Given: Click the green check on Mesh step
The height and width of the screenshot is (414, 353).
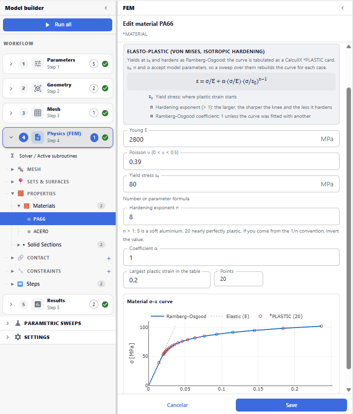Looking at the screenshot, I should (105, 113).
